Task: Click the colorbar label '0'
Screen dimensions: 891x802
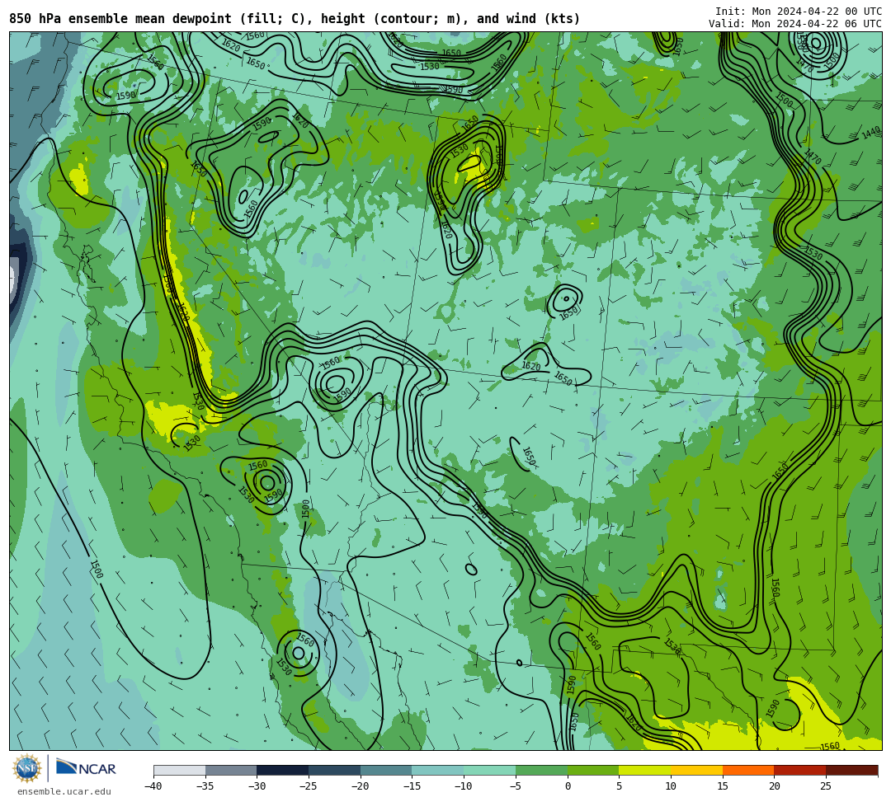Action: coord(568,786)
